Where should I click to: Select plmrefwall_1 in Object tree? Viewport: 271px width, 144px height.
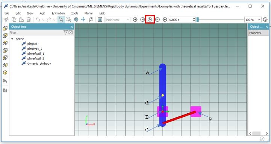pyautogui.click(x=36, y=53)
